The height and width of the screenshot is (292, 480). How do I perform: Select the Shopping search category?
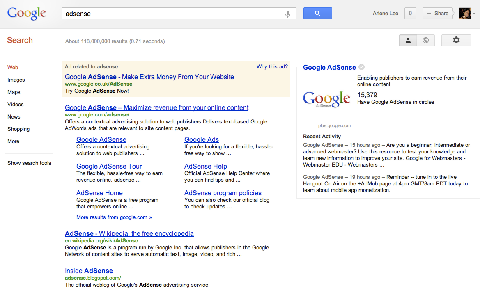coord(18,129)
